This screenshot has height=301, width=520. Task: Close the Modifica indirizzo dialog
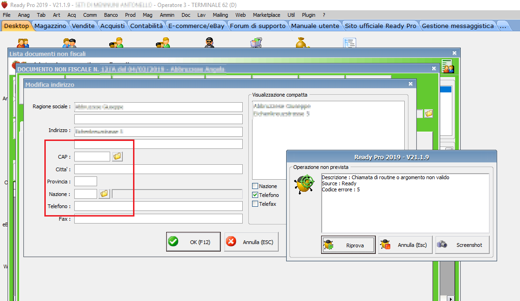pyautogui.click(x=411, y=84)
